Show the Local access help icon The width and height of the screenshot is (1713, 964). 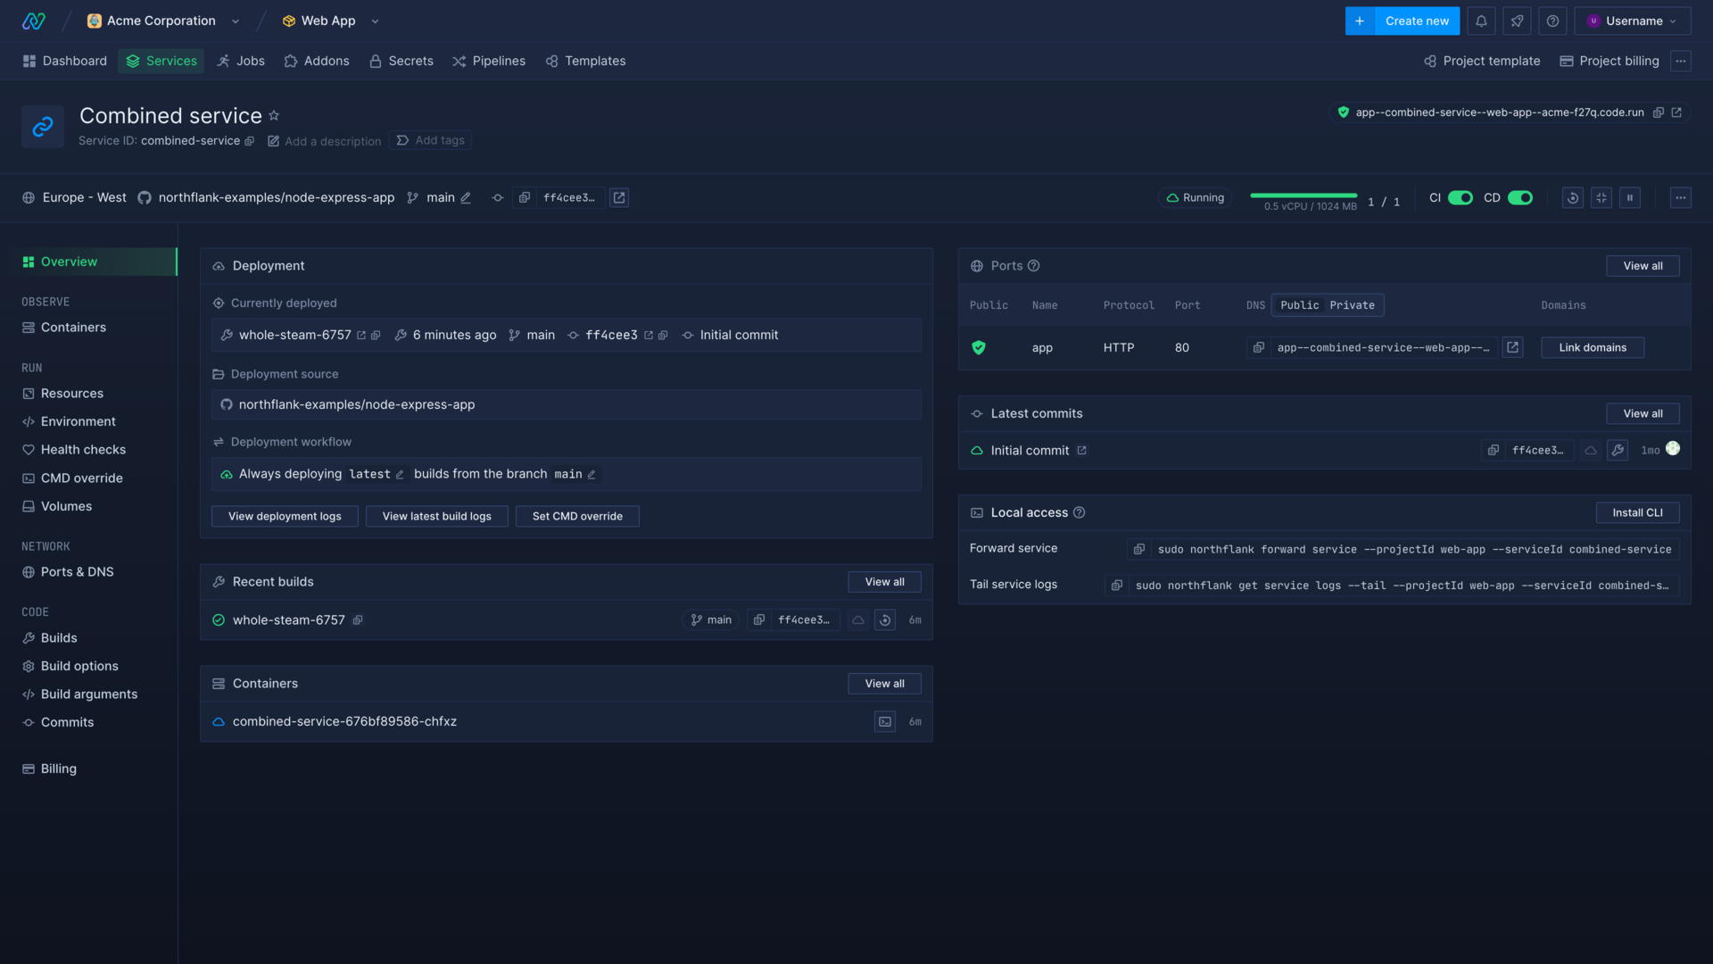click(1079, 512)
